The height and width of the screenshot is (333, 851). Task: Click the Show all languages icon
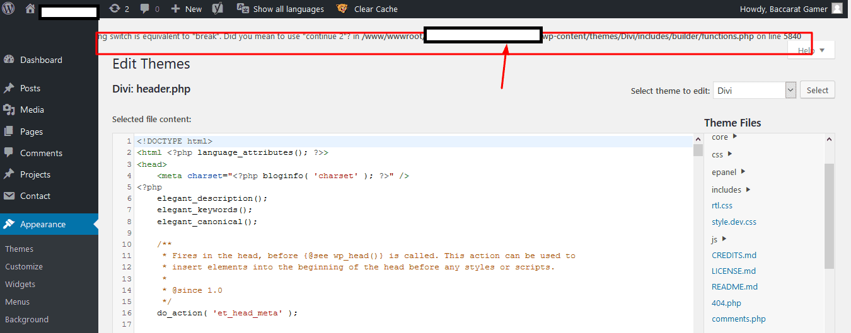coord(243,9)
